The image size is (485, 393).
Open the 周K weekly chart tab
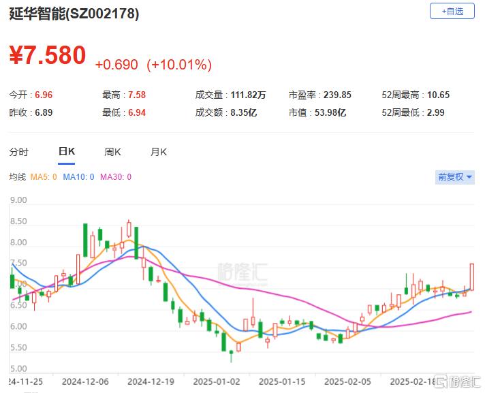click(112, 152)
